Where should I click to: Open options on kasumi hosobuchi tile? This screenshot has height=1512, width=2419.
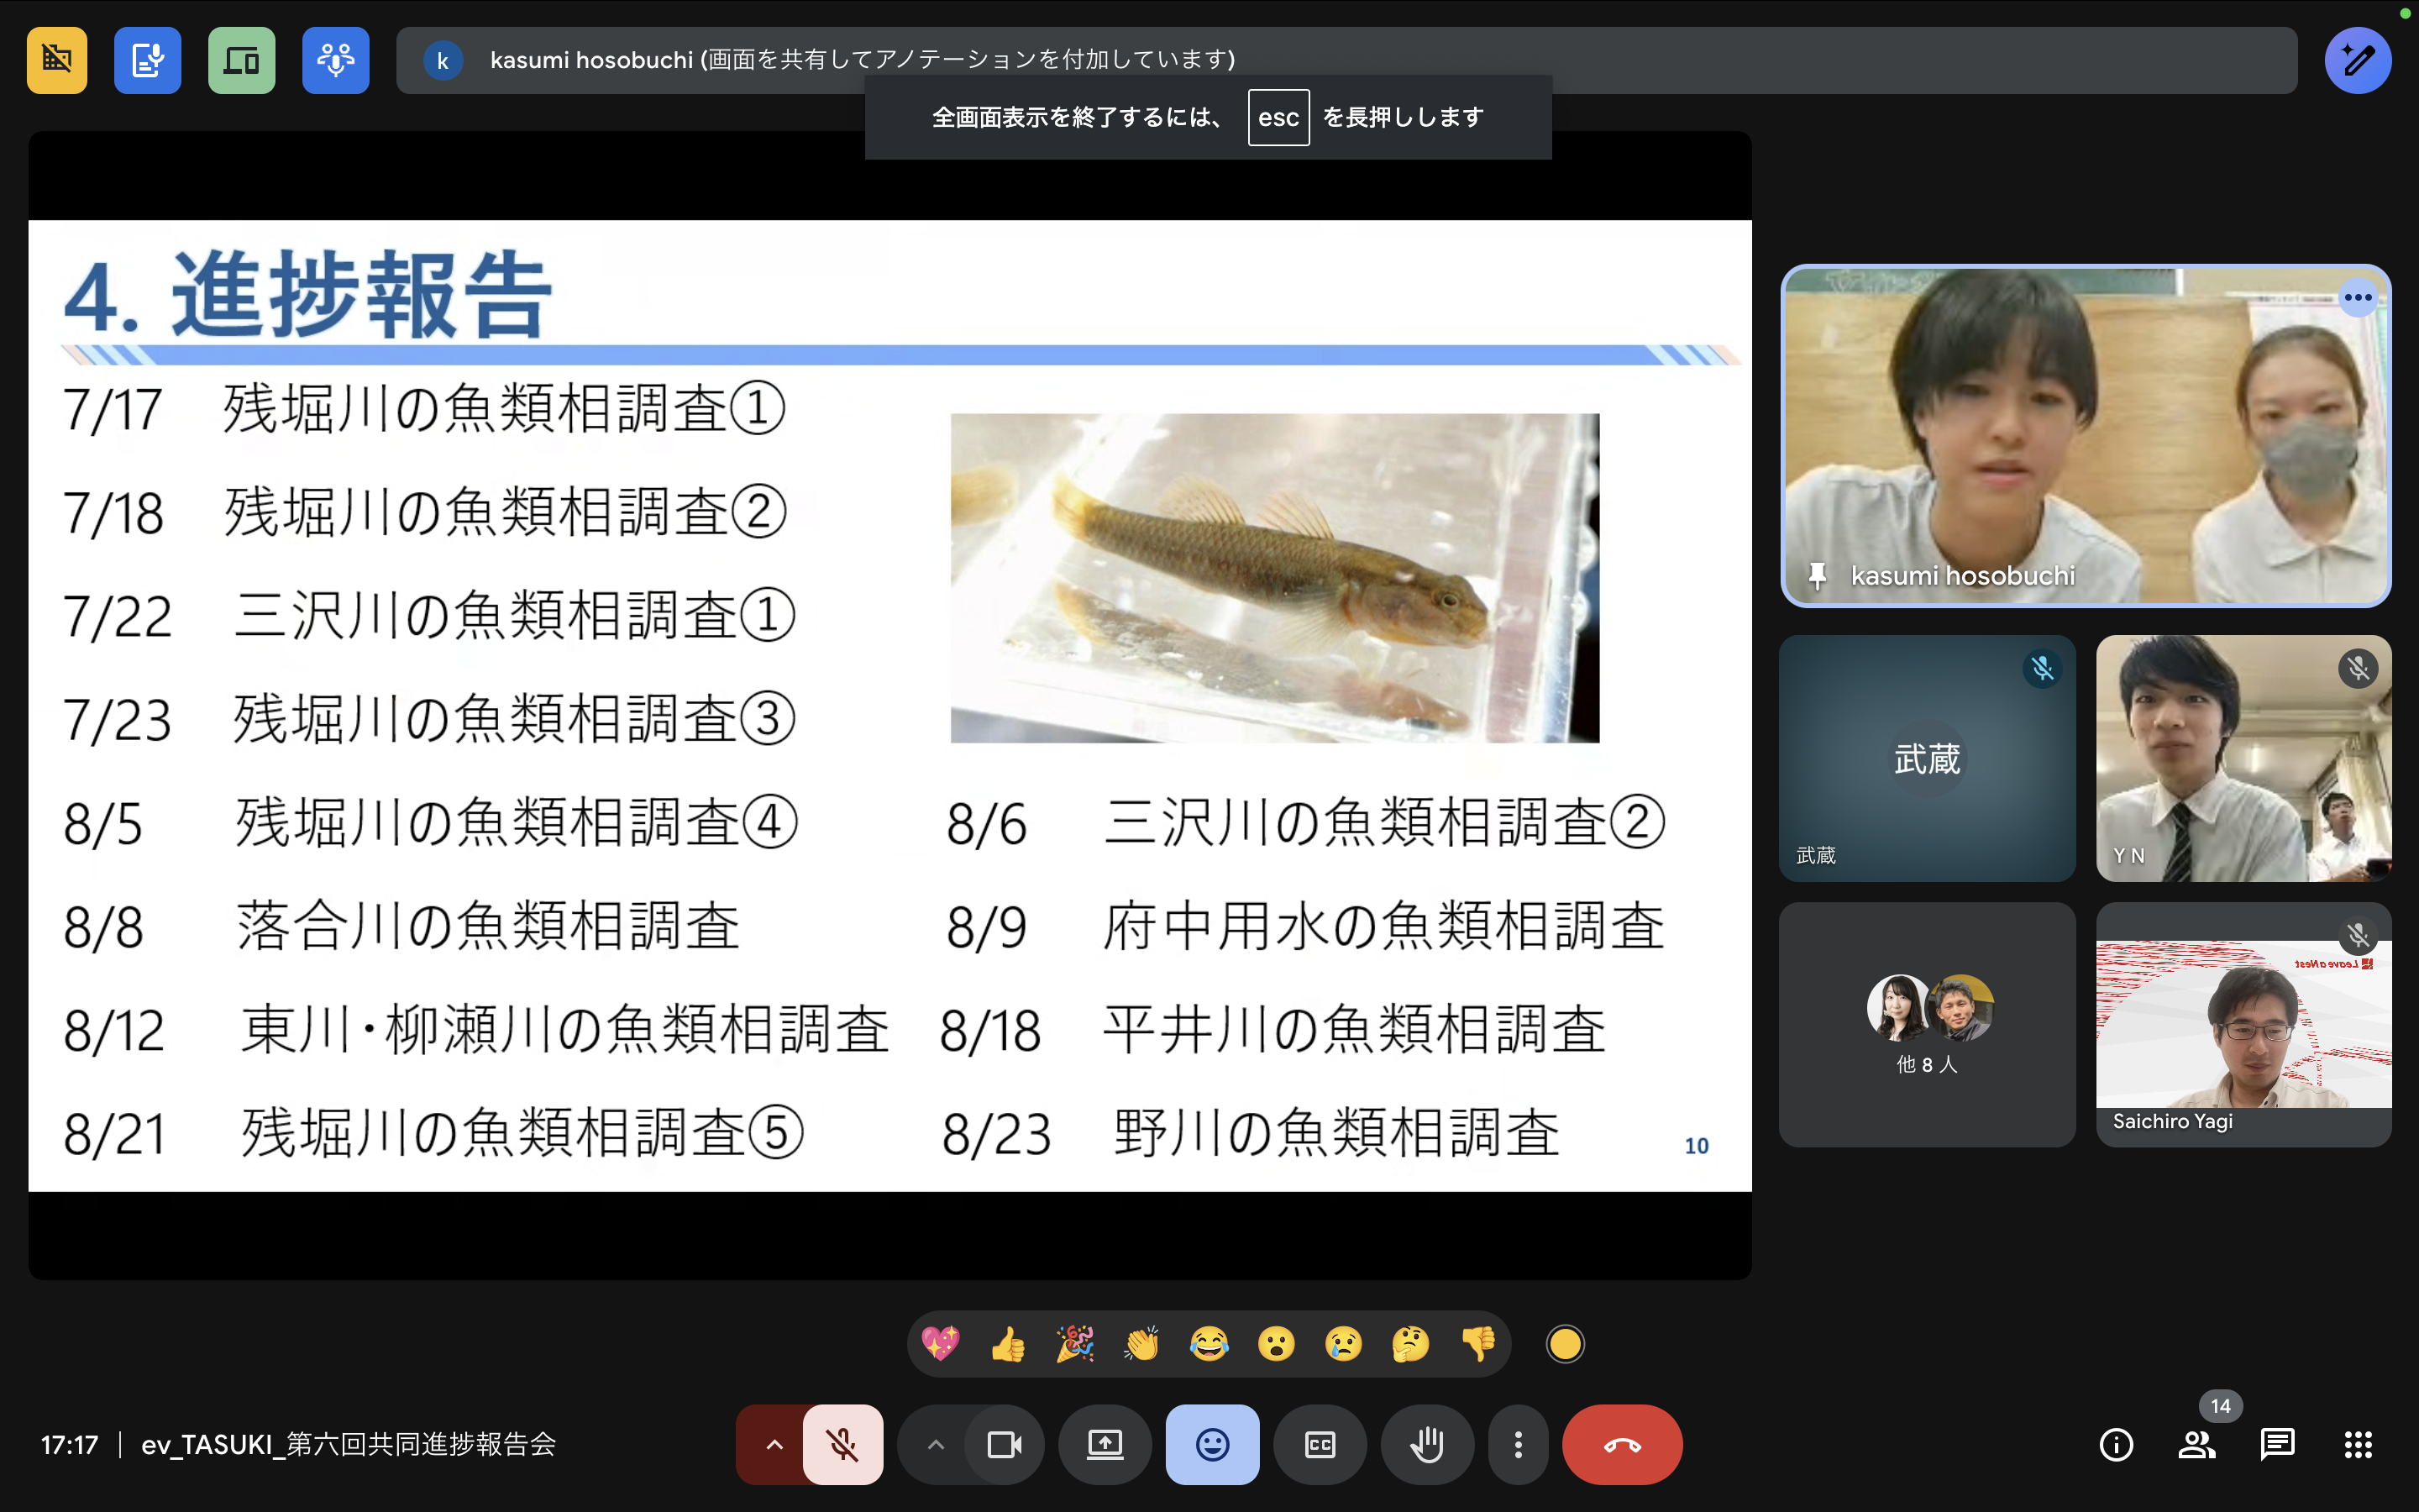click(x=2357, y=297)
